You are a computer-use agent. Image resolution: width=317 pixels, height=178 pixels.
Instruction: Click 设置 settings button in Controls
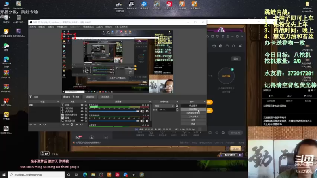tap(193, 120)
